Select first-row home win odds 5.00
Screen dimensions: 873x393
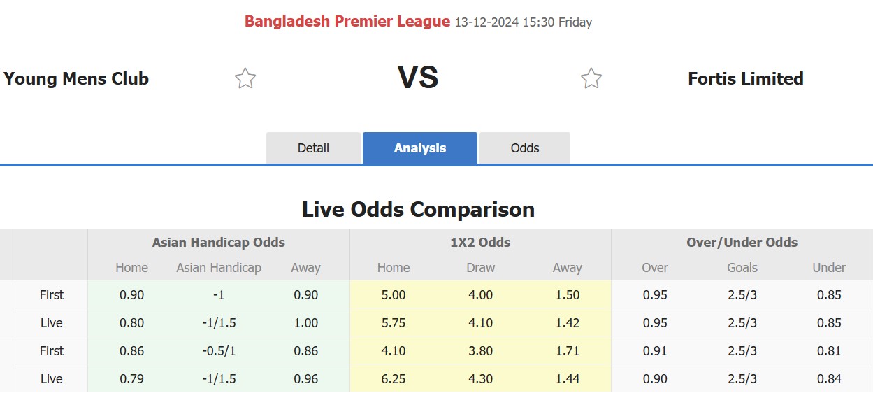(394, 295)
